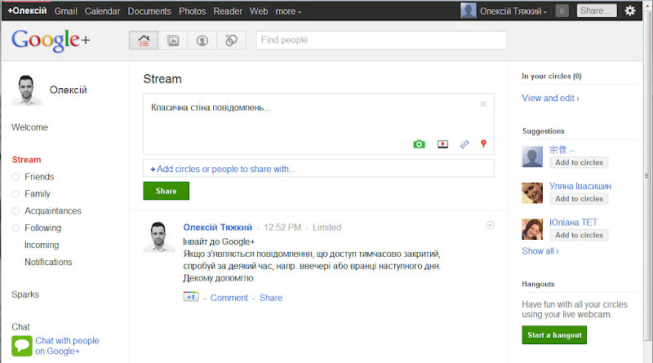Click the Share... box in top bar
This screenshot has width=653, height=363.
[597, 11]
